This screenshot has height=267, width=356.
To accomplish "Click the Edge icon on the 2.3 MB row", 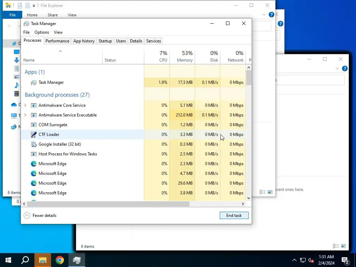I will (x=34, y=164).
